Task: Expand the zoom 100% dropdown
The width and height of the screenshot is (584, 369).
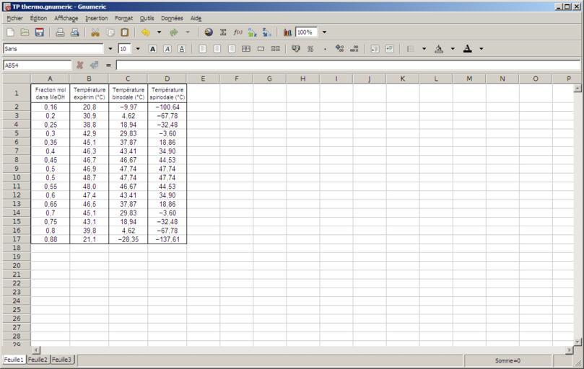Action: [324, 32]
